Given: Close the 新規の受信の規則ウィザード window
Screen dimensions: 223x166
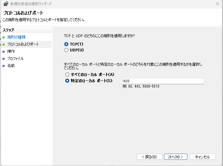Looking at the screenshot, I should click(x=217, y=4).
